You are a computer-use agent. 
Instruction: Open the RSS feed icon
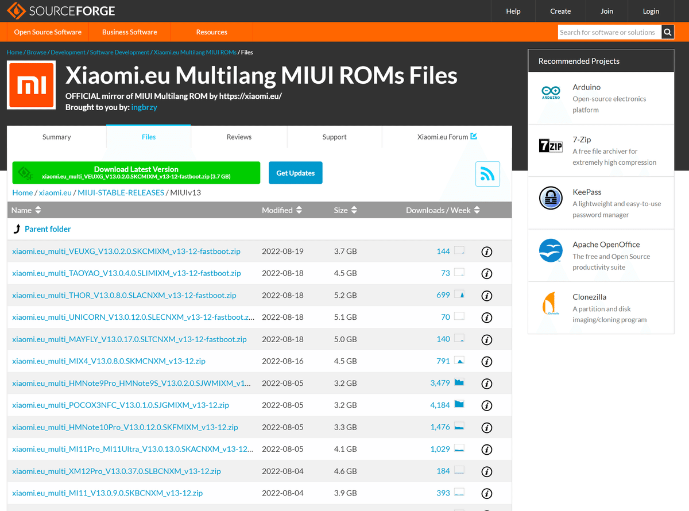coord(487,174)
